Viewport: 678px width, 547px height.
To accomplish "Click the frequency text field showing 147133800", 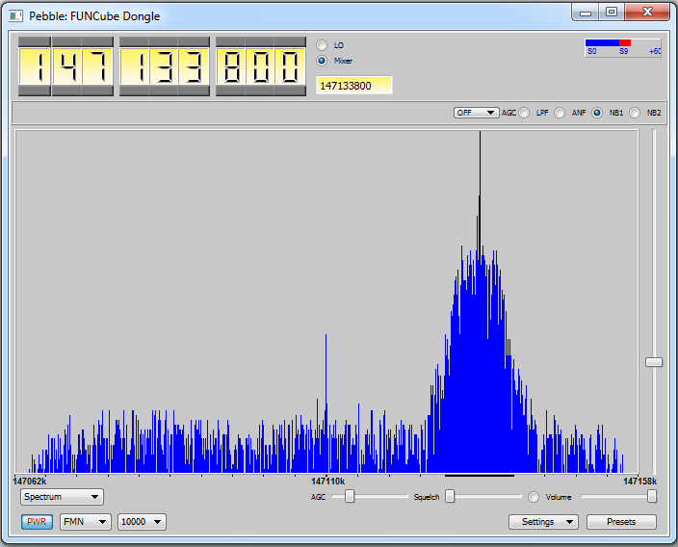I will click(353, 86).
